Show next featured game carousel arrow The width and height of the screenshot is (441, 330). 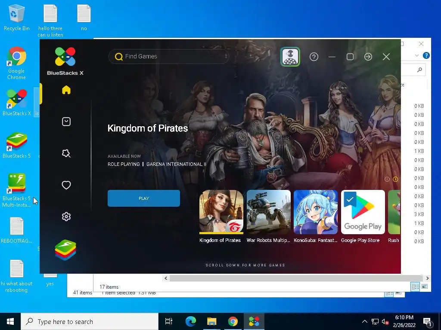pos(395,179)
